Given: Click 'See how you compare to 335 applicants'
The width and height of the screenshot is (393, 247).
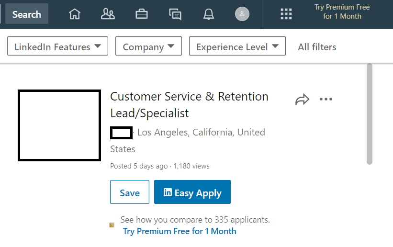Looking at the screenshot, I should (195, 220).
